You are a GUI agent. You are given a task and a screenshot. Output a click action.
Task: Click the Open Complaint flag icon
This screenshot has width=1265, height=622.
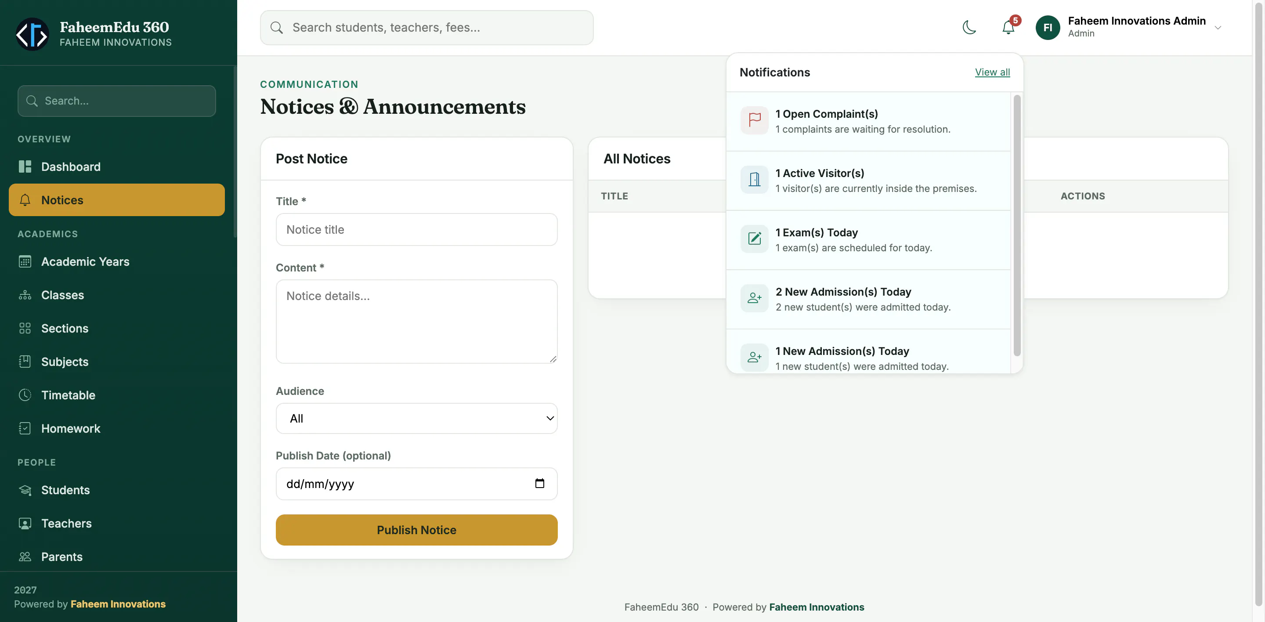click(x=754, y=120)
